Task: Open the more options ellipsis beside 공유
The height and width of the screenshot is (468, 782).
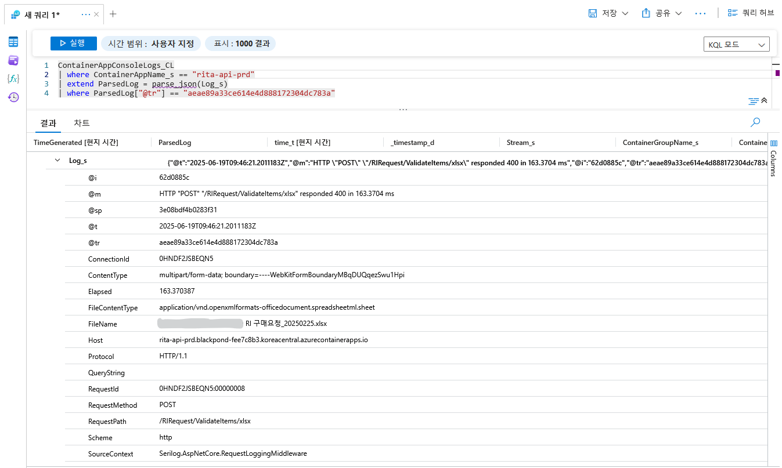Action: coord(700,13)
